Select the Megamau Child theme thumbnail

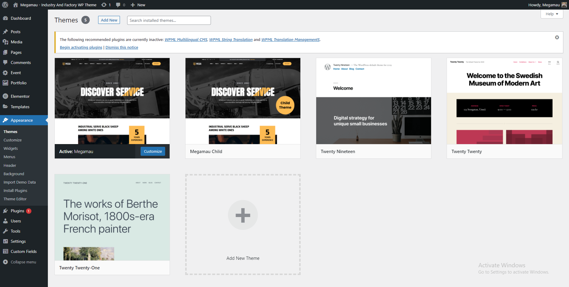[243, 101]
